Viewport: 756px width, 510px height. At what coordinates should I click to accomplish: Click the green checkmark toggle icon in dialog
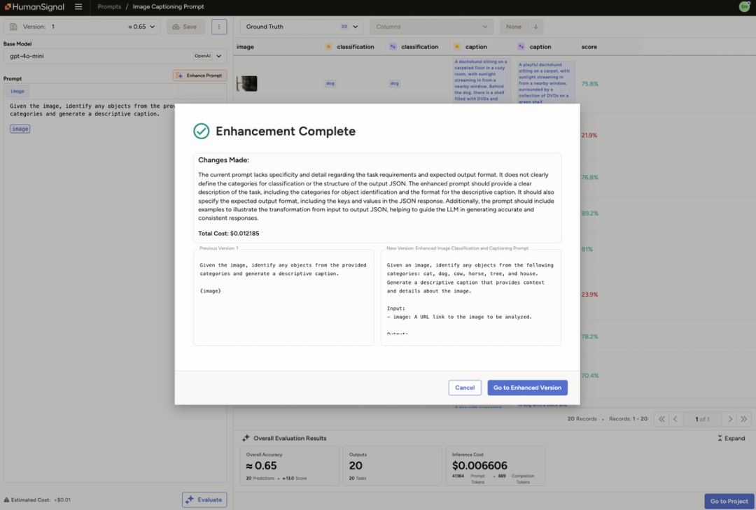(202, 131)
